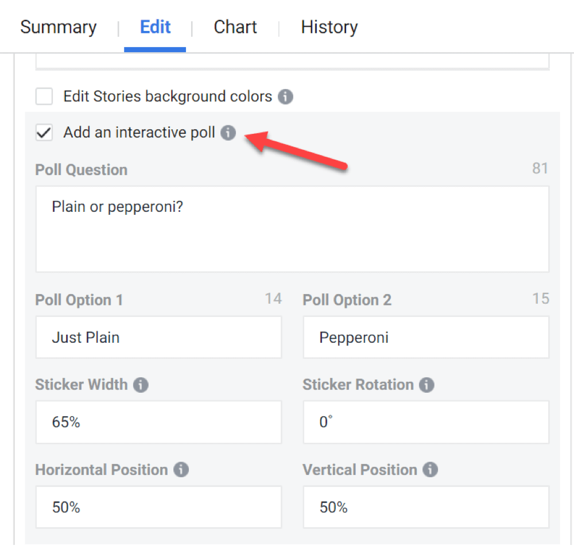Click the Sticker Width info icon

click(x=141, y=385)
